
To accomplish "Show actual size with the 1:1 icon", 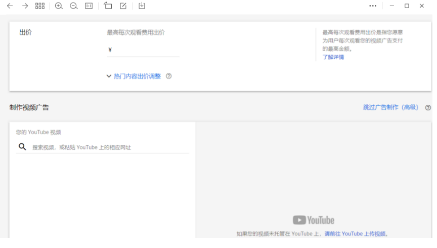I will (89, 6).
